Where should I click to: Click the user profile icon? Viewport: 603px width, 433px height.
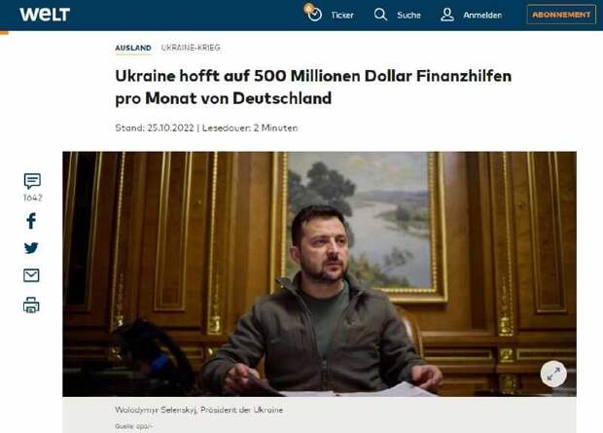pos(447,15)
